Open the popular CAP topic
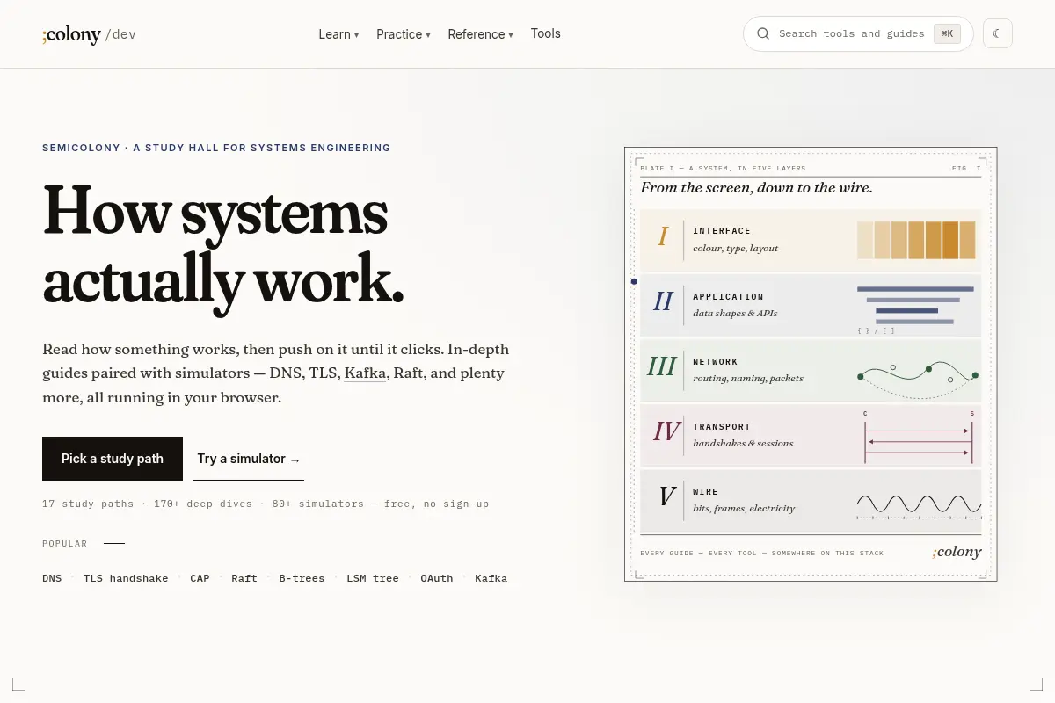The width and height of the screenshot is (1055, 703). click(x=200, y=578)
